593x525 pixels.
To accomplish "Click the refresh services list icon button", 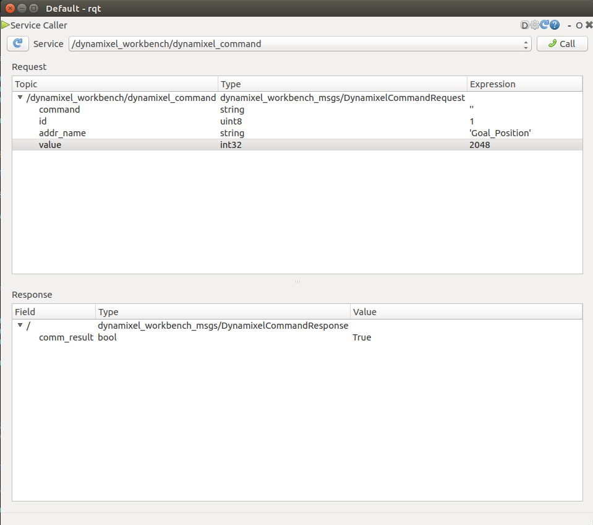I will tap(18, 43).
